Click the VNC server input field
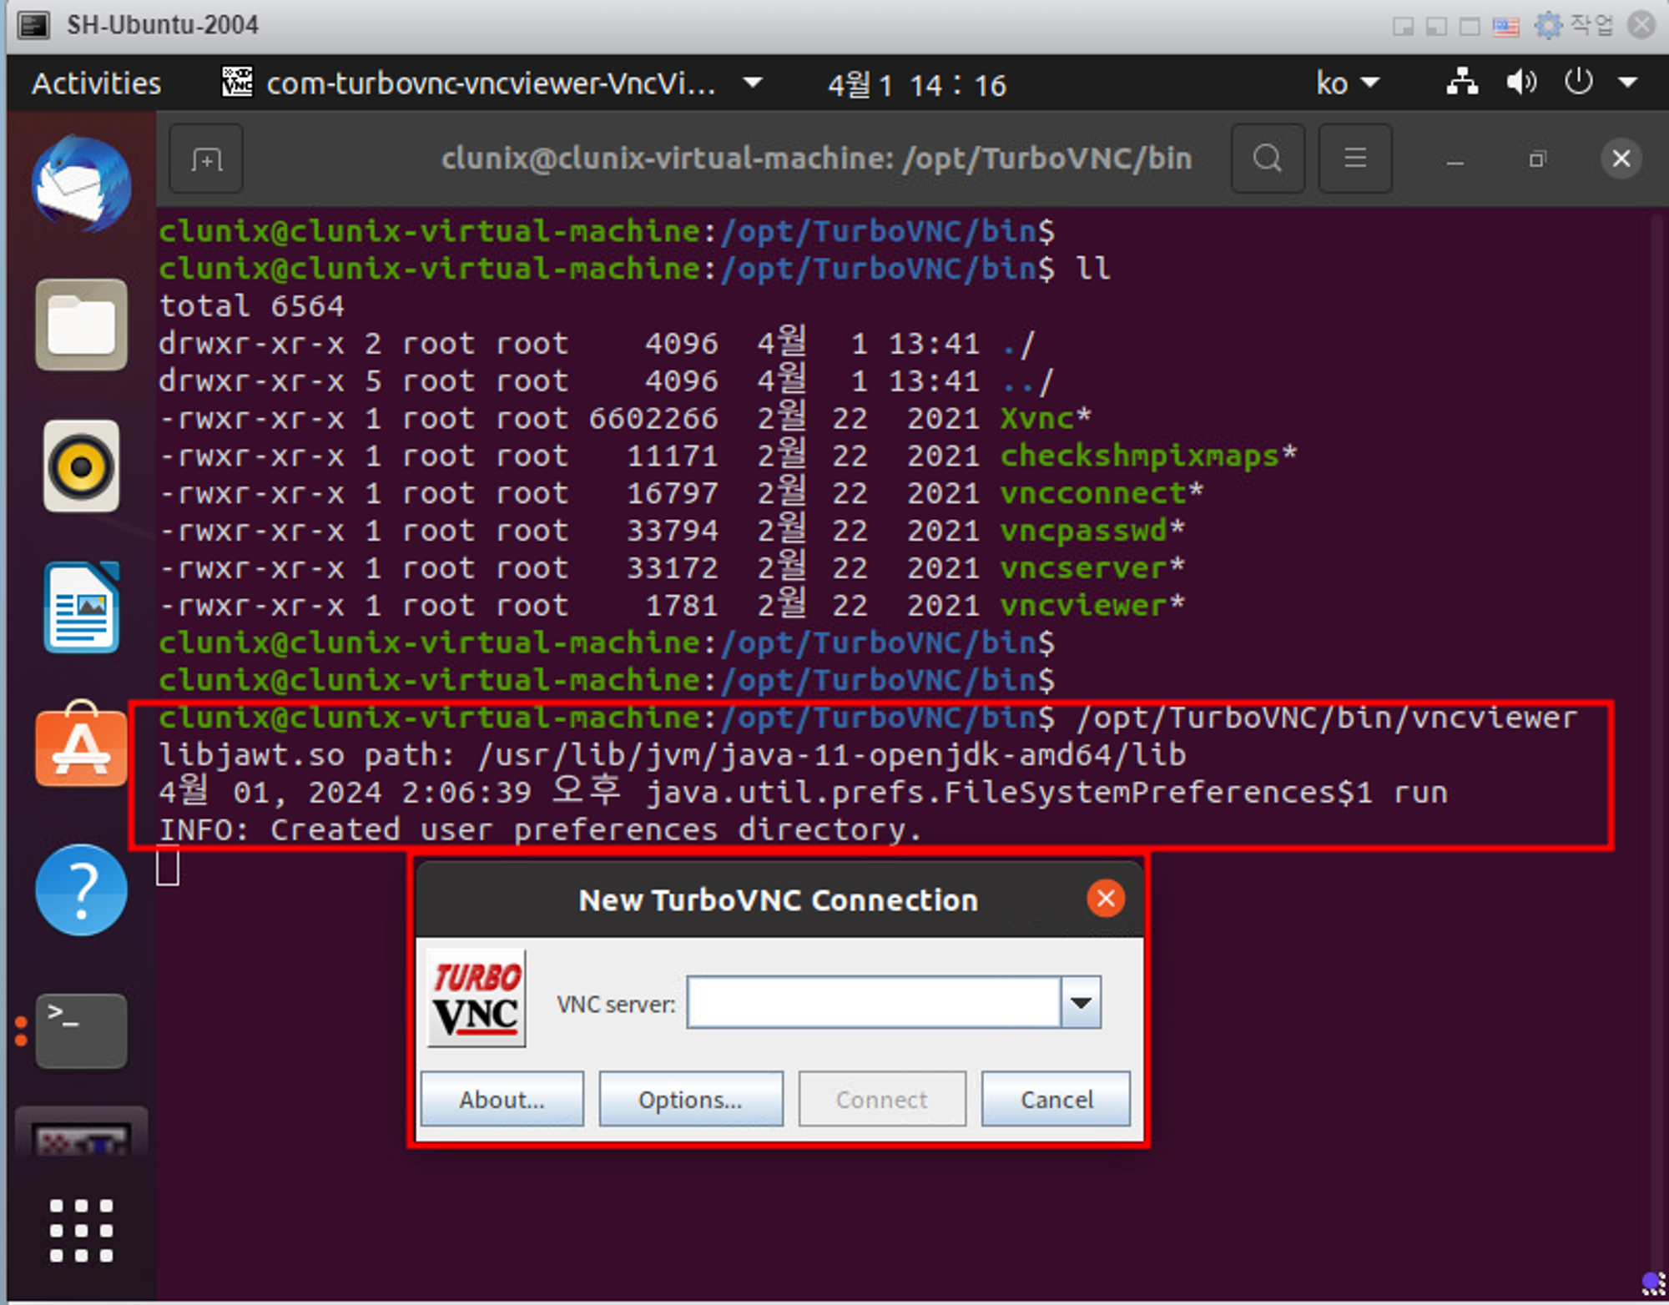Screen dimensions: 1669x1305 (x=873, y=1002)
